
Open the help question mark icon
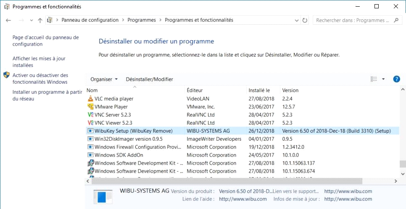396,79
